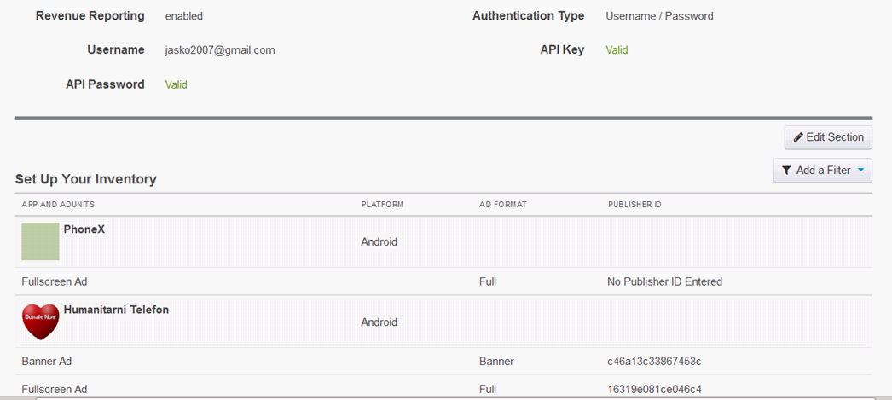Click the Edit Section button

(x=828, y=137)
